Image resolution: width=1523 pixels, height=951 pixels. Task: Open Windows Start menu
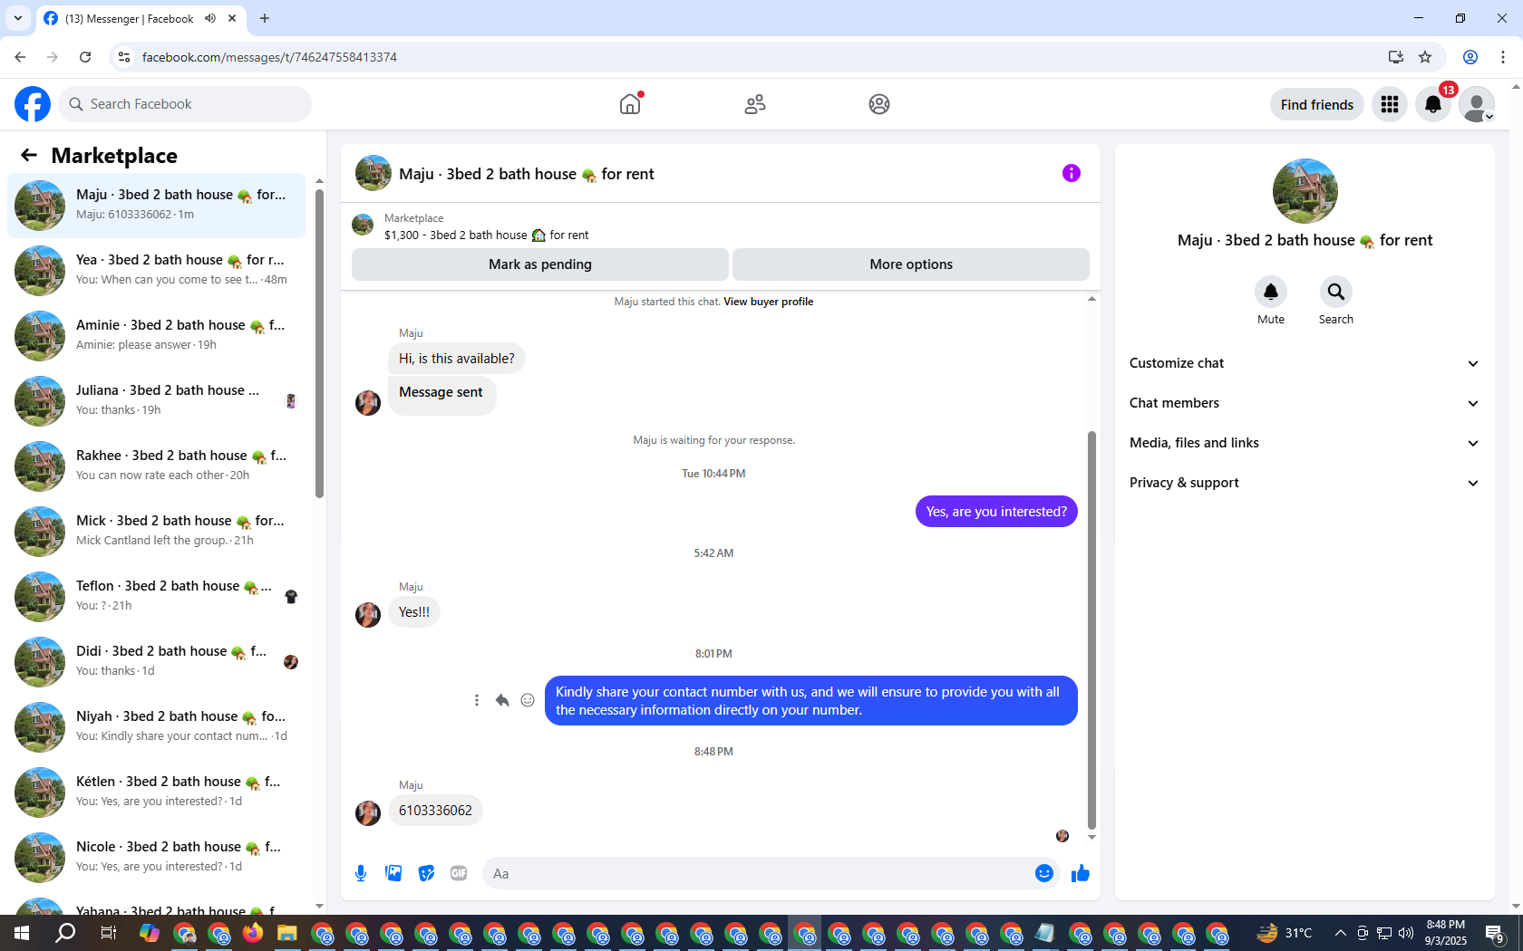coord(22,933)
